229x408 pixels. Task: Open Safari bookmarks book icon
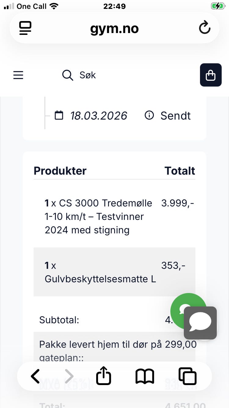click(x=145, y=376)
